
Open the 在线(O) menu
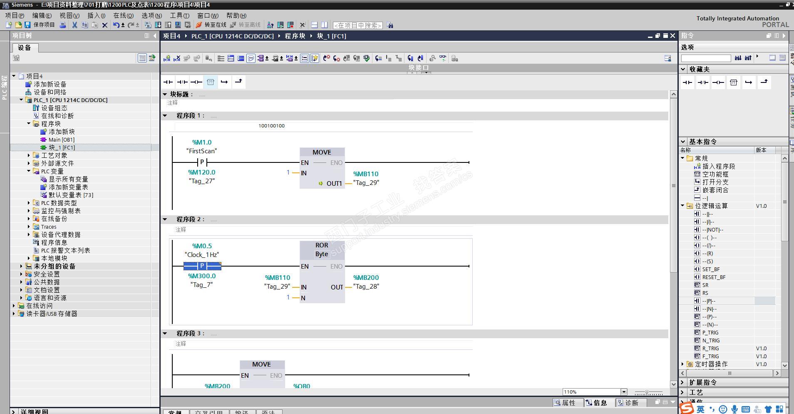click(x=124, y=15)
